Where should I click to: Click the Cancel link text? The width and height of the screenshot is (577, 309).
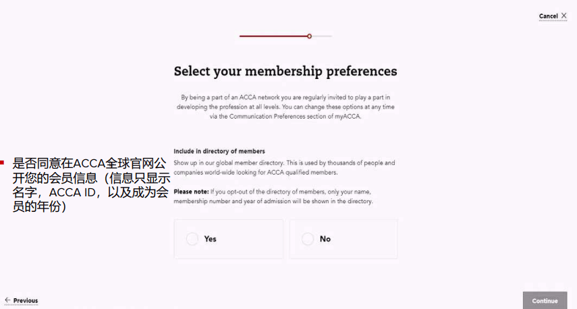[548, 16]
